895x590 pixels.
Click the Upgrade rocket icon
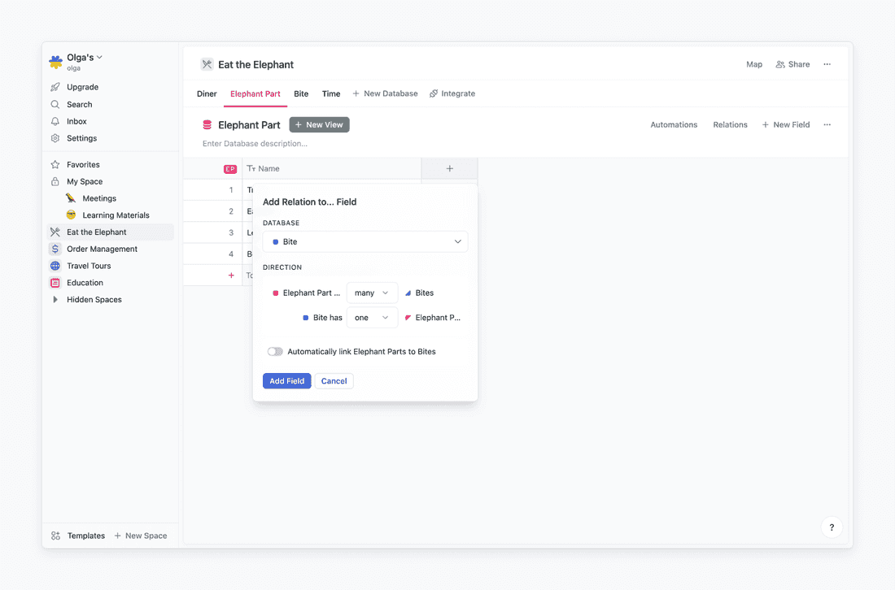[54, 87]
